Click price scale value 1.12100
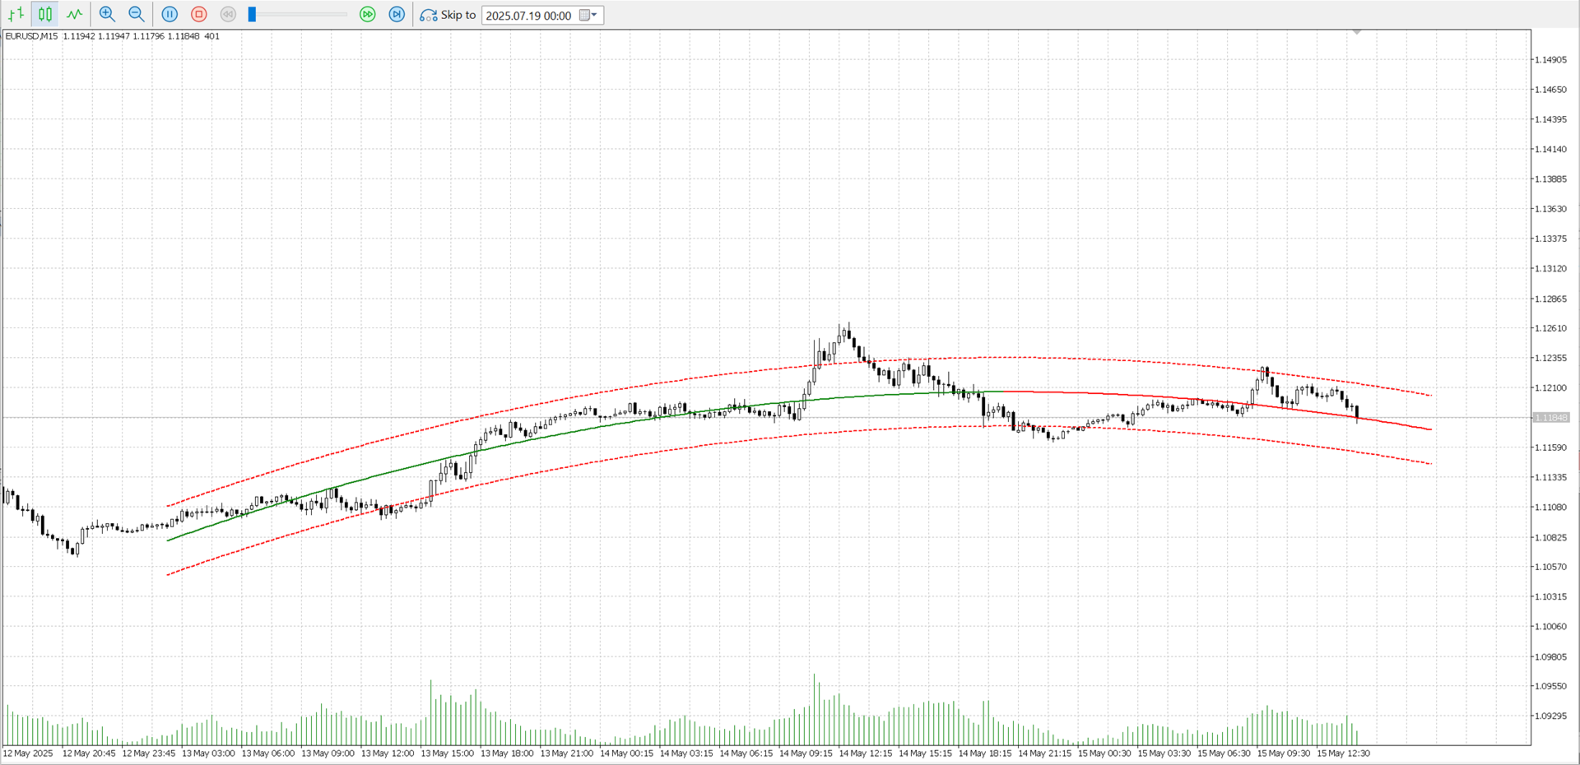 (x=1551, y=388)
